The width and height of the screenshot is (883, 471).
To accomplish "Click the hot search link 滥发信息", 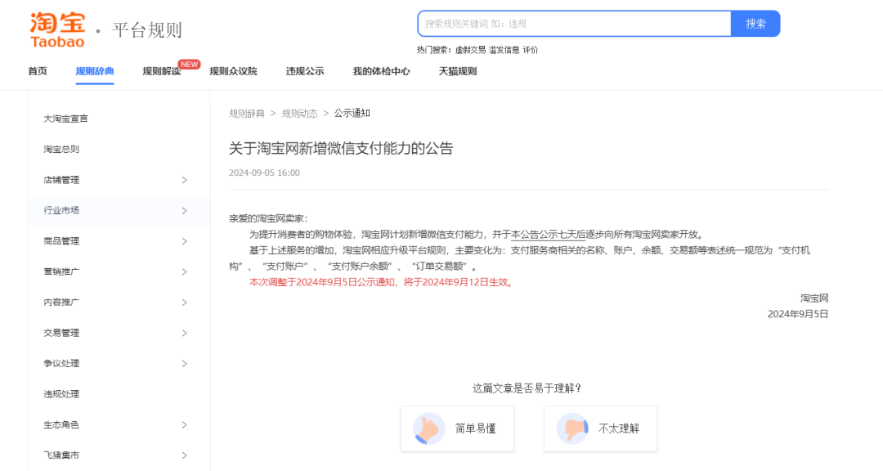I will pos(504,50).
